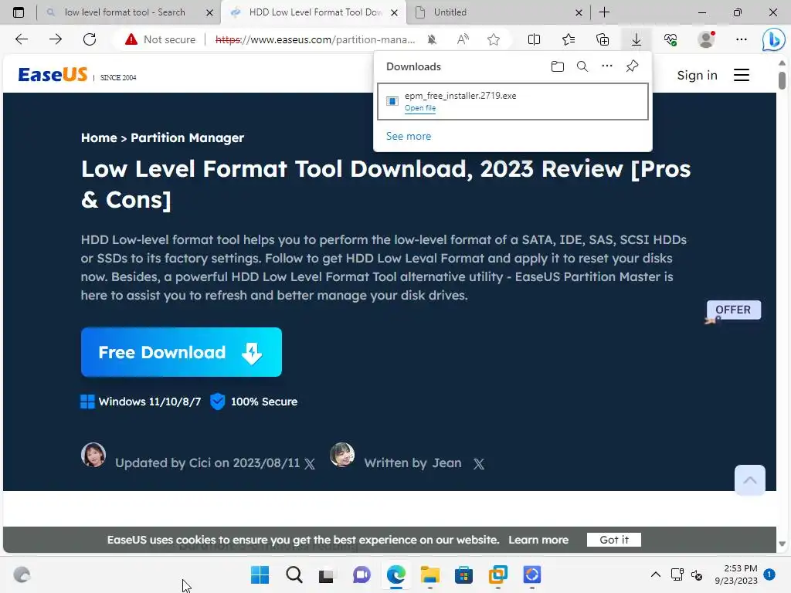
Task: Open Task View on taskbar
Action: tap(327, 574)
